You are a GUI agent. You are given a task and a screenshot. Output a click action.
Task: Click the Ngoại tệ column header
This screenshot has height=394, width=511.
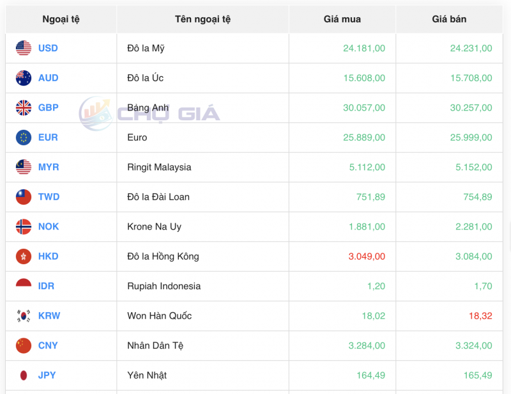pyautogui.click(x=61, y=19)
